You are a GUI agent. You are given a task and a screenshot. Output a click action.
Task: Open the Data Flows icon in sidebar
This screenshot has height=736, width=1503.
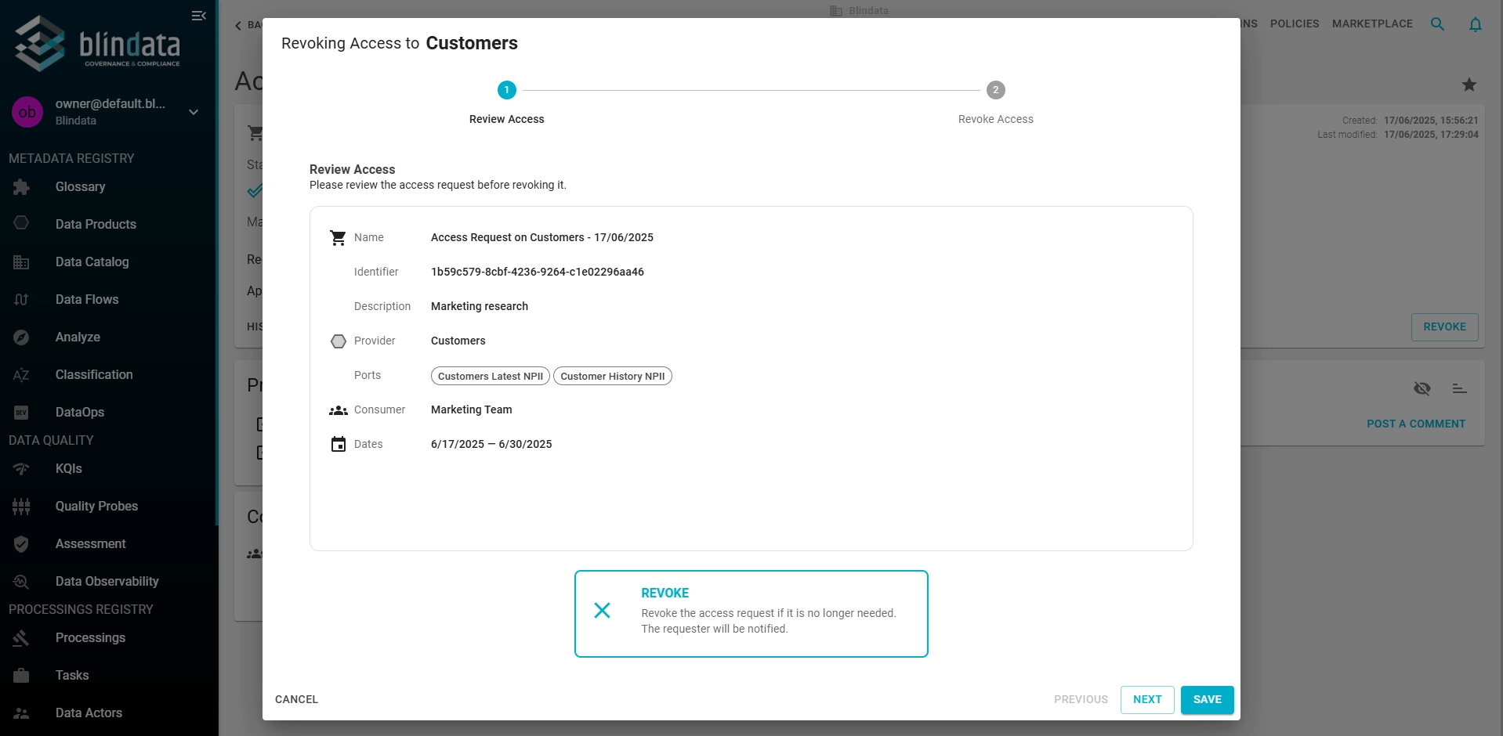[x=21, y=300]
